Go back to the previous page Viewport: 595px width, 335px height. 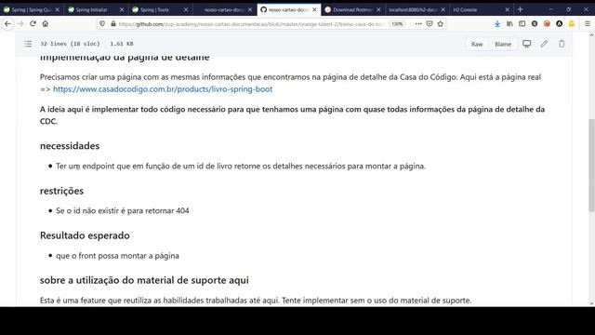pos(7,23)
